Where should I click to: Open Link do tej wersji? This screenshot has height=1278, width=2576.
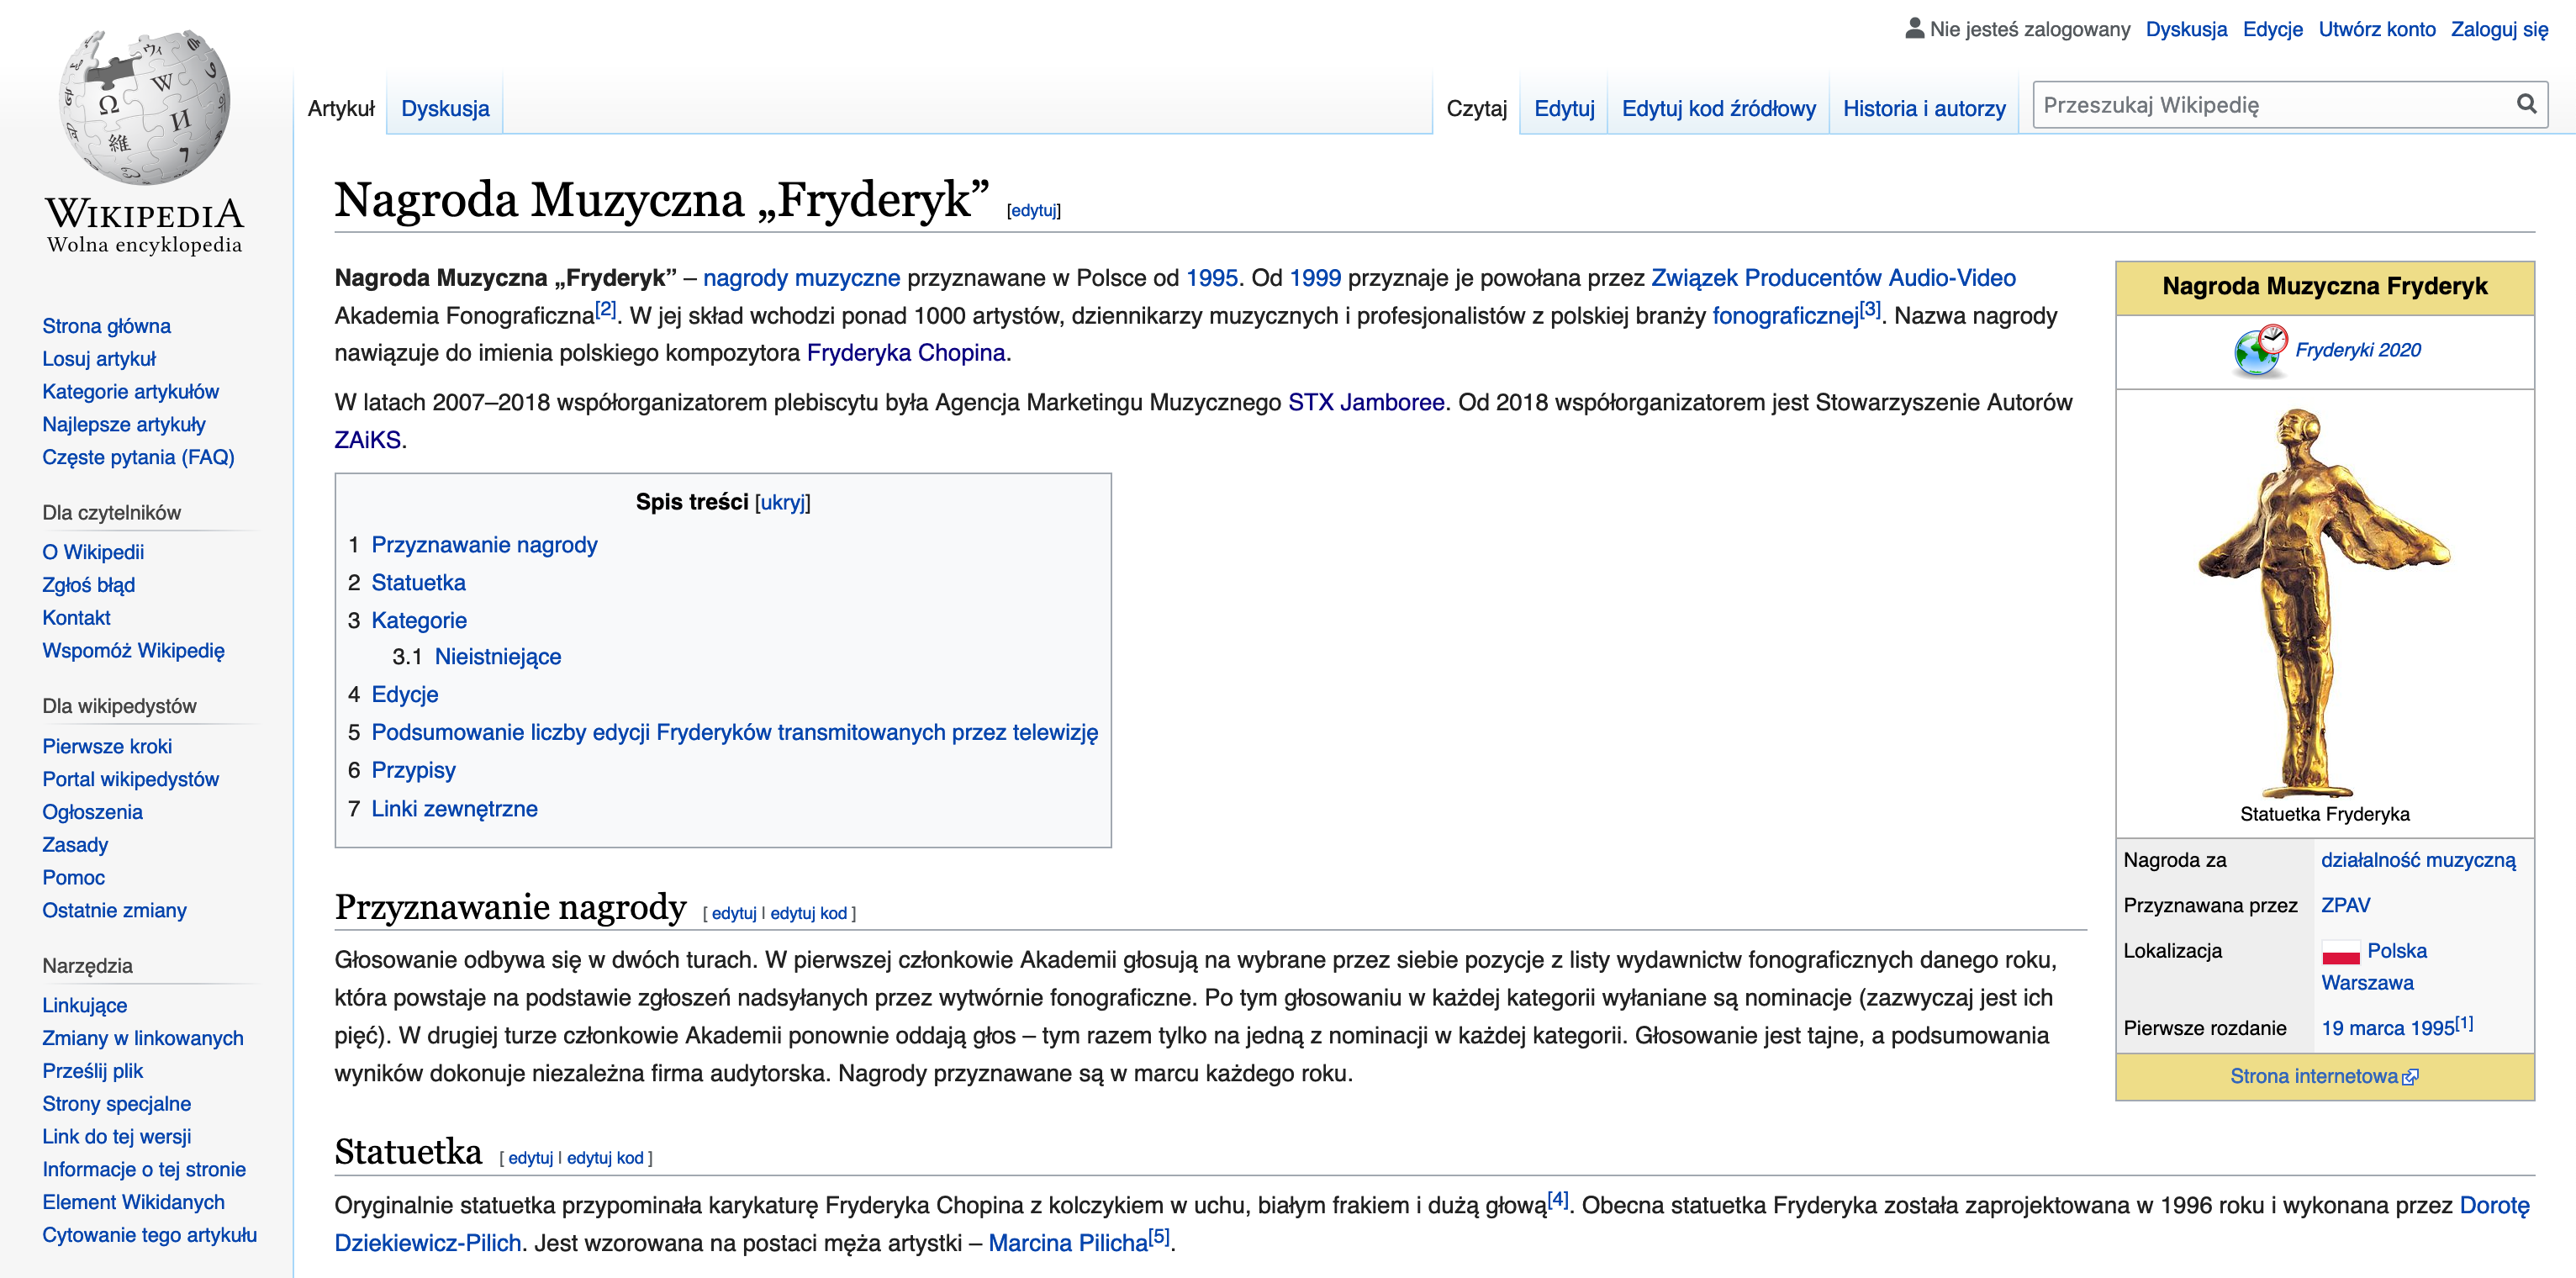coord(116,1137)
